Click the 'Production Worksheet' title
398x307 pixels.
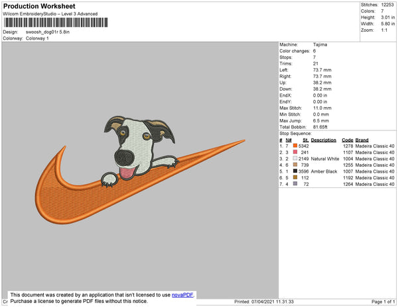click(x=39, y=6)
